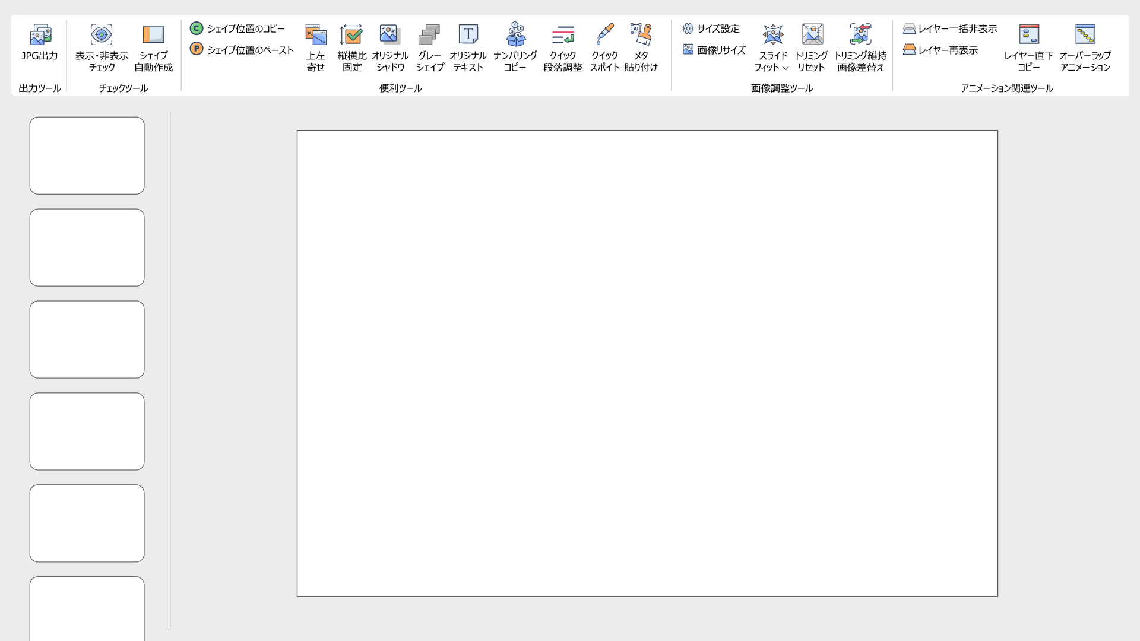This screenshot has width=1140, height=641.
Task: Click ナンバリングコピー numbering icon
Action: tap(515, 36)
